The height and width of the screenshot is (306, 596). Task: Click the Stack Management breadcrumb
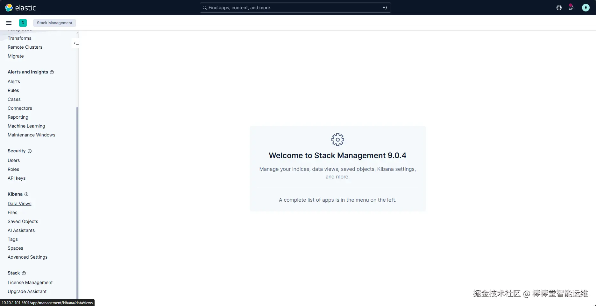coord(54,23)
